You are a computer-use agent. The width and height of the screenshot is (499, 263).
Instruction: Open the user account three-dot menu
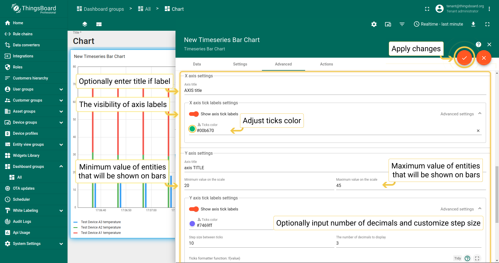(x=489, y=9)
